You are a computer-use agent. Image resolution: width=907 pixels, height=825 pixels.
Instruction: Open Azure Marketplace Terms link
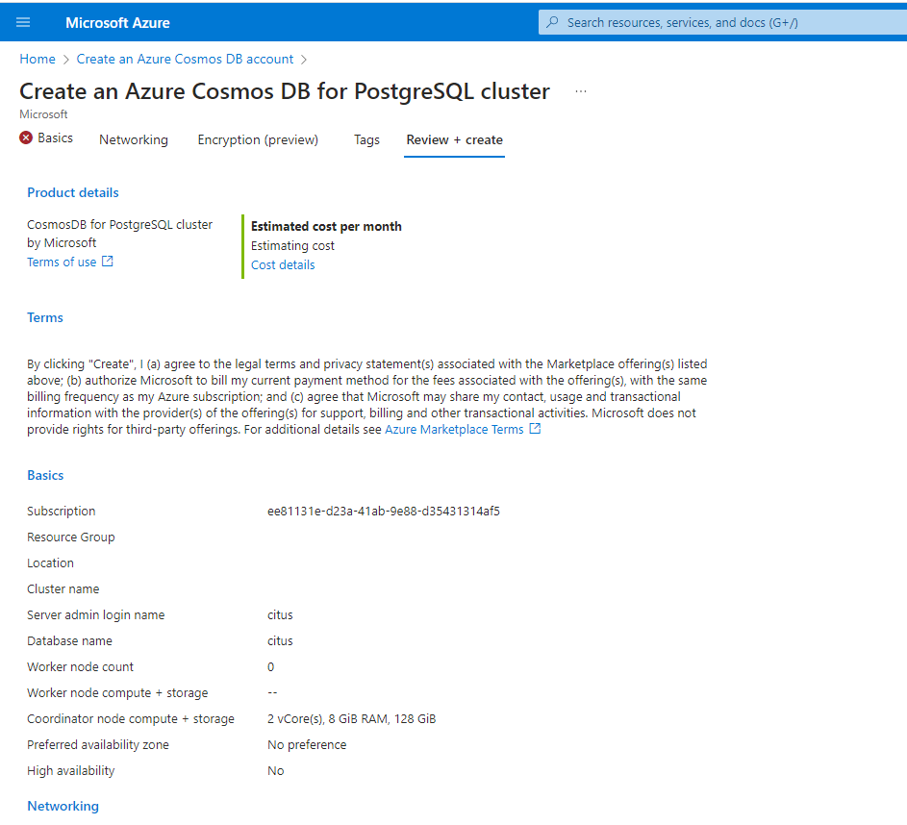point(454,430)
